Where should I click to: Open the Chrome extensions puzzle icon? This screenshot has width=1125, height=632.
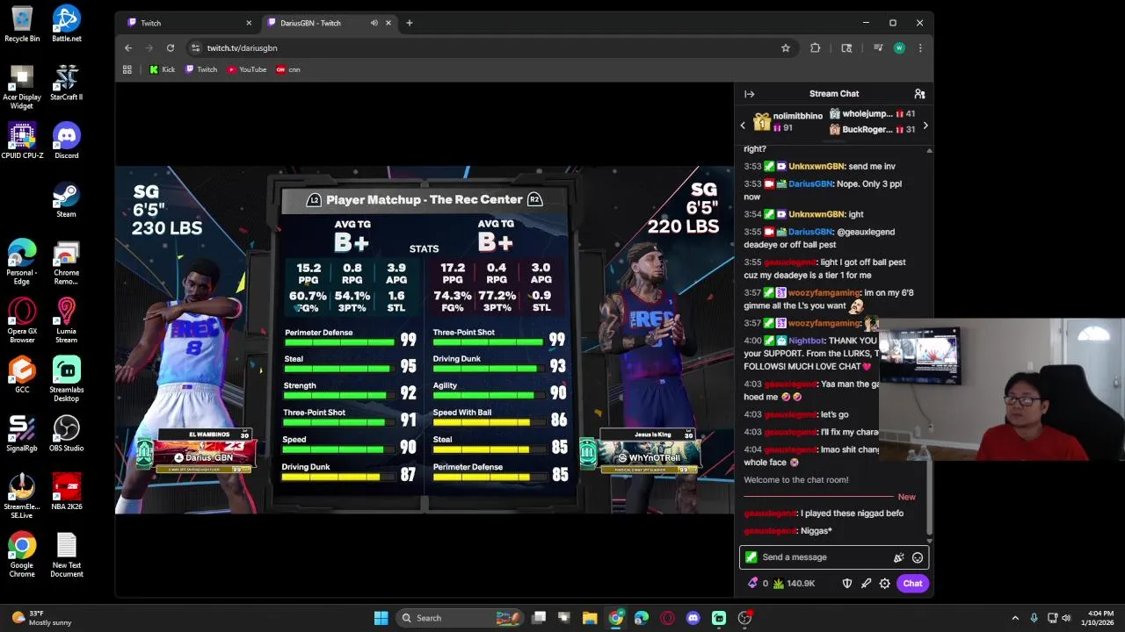816,47
